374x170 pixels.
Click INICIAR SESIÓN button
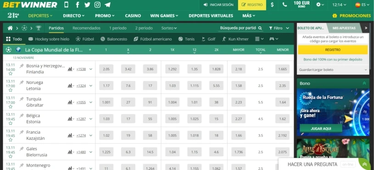[x=218, y=5]
